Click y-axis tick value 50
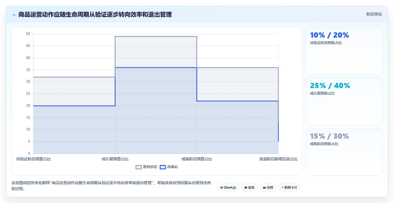394x203 pixels. click(28, 34)
